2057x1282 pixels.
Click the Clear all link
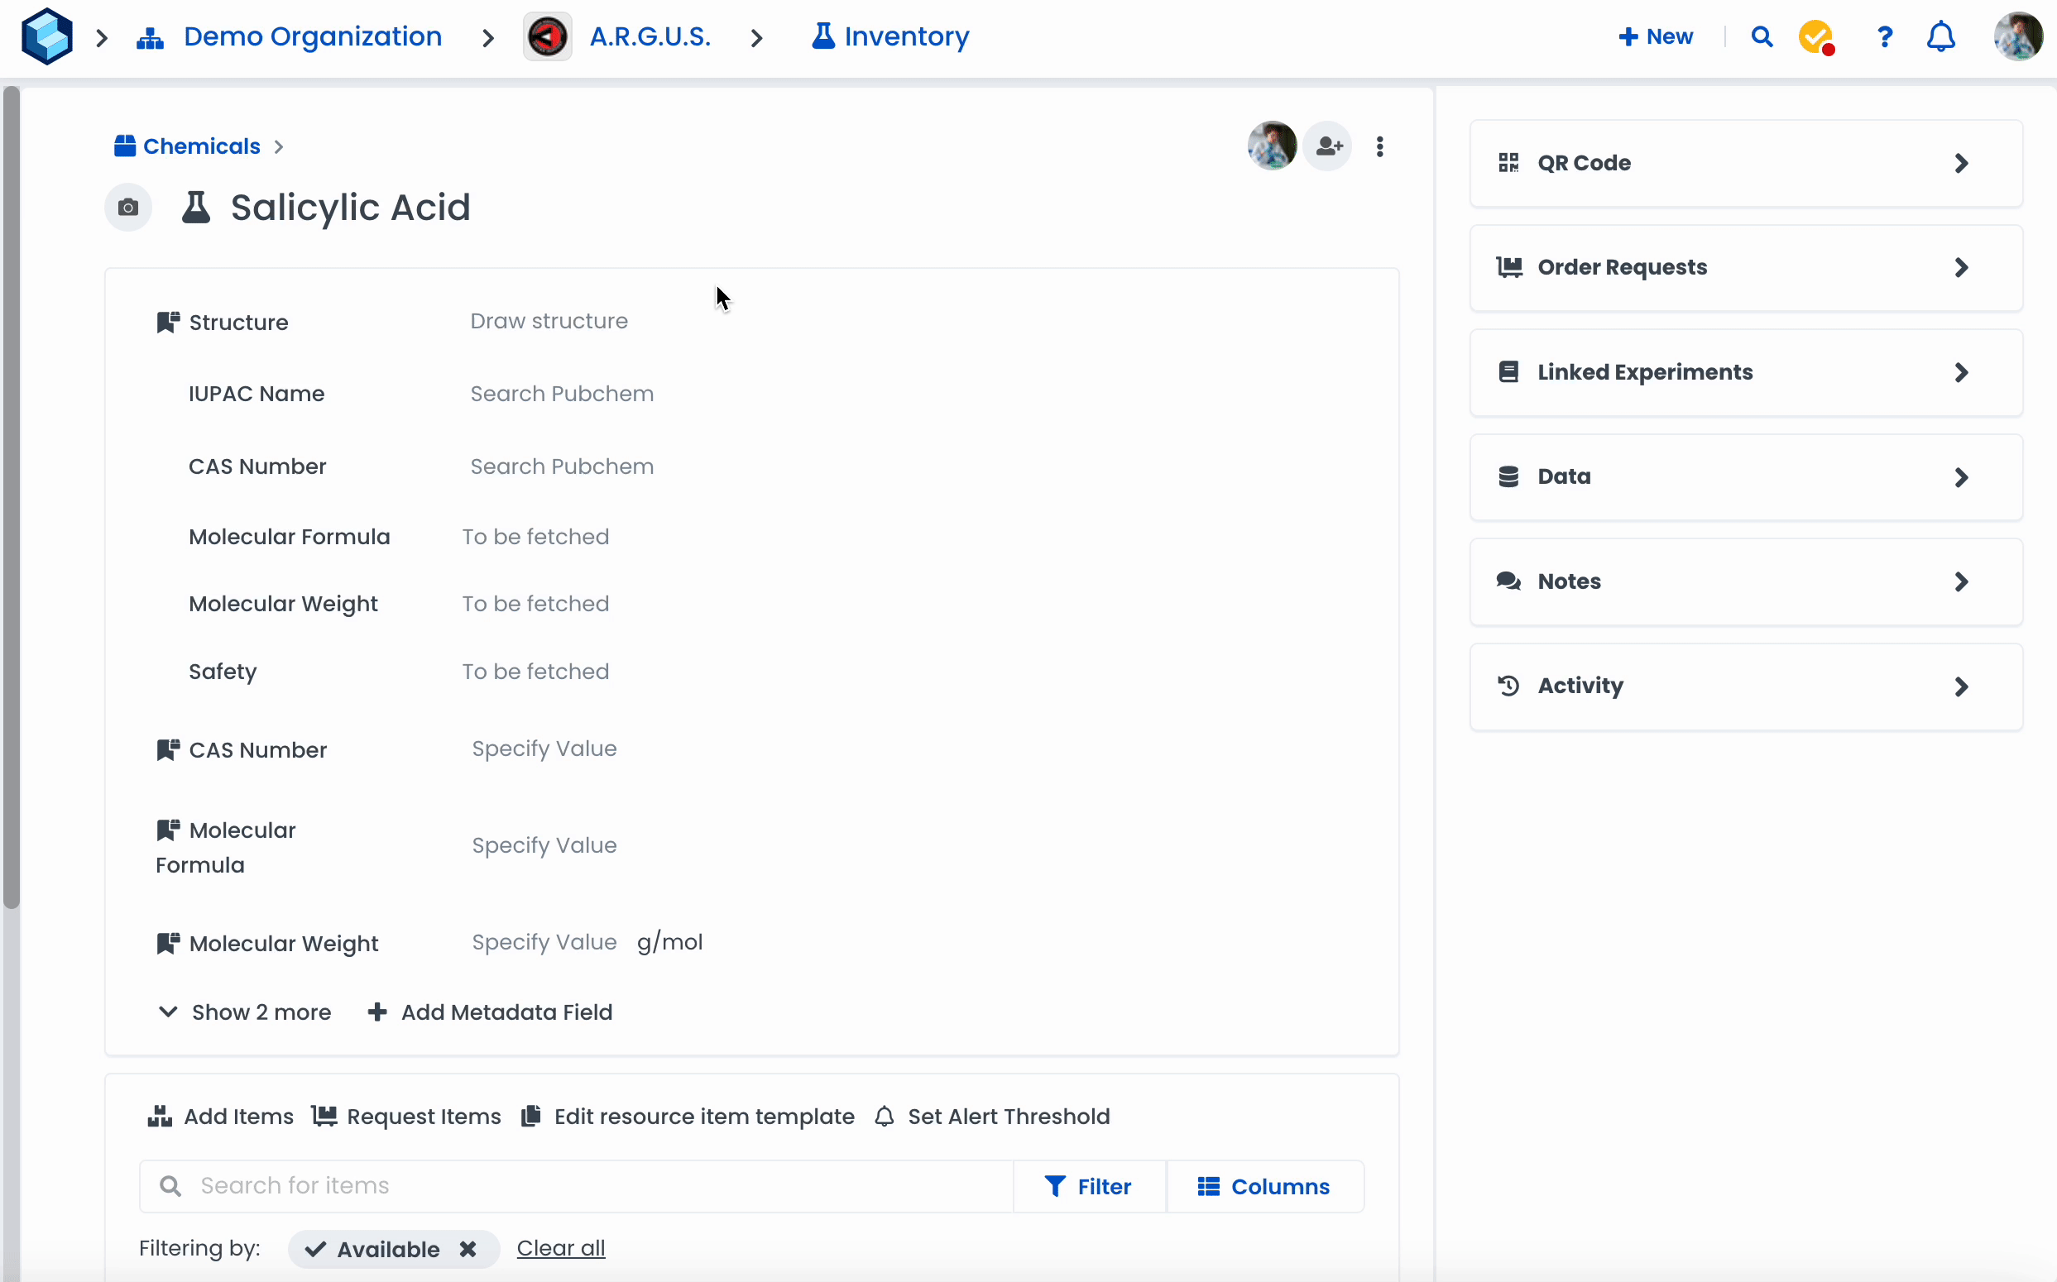point(561,1248)
